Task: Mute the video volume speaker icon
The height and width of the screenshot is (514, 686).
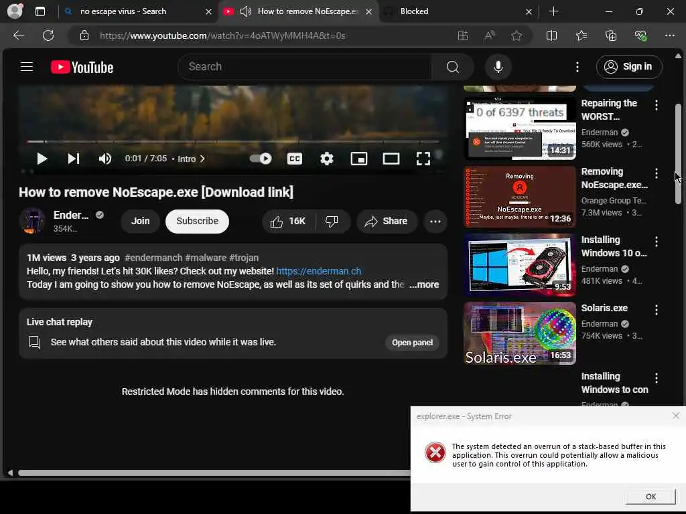Action: (105, 159)
